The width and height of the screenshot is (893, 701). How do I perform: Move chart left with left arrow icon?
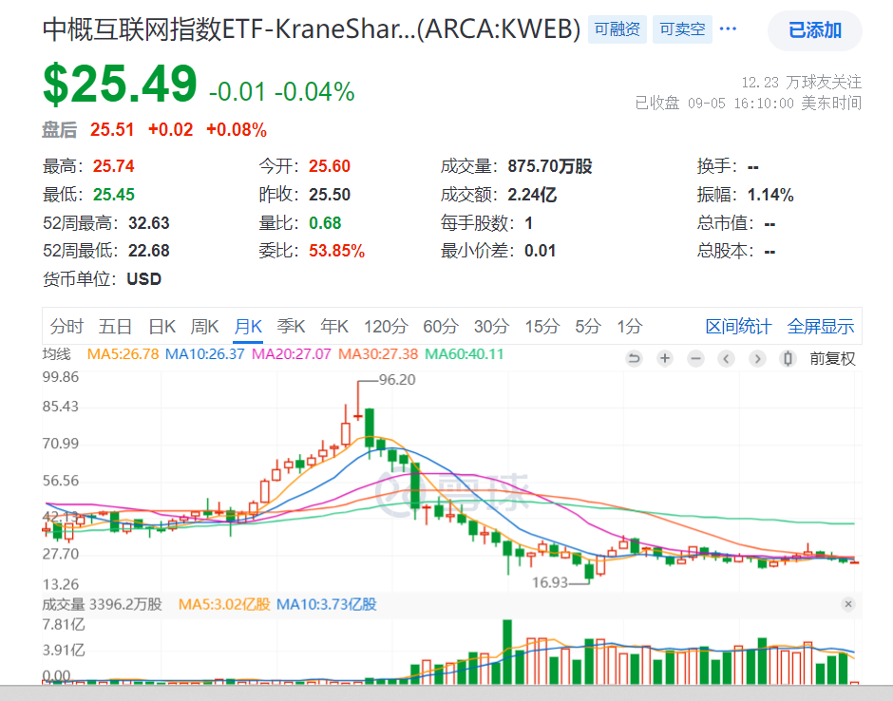click(x=726, y=358)
